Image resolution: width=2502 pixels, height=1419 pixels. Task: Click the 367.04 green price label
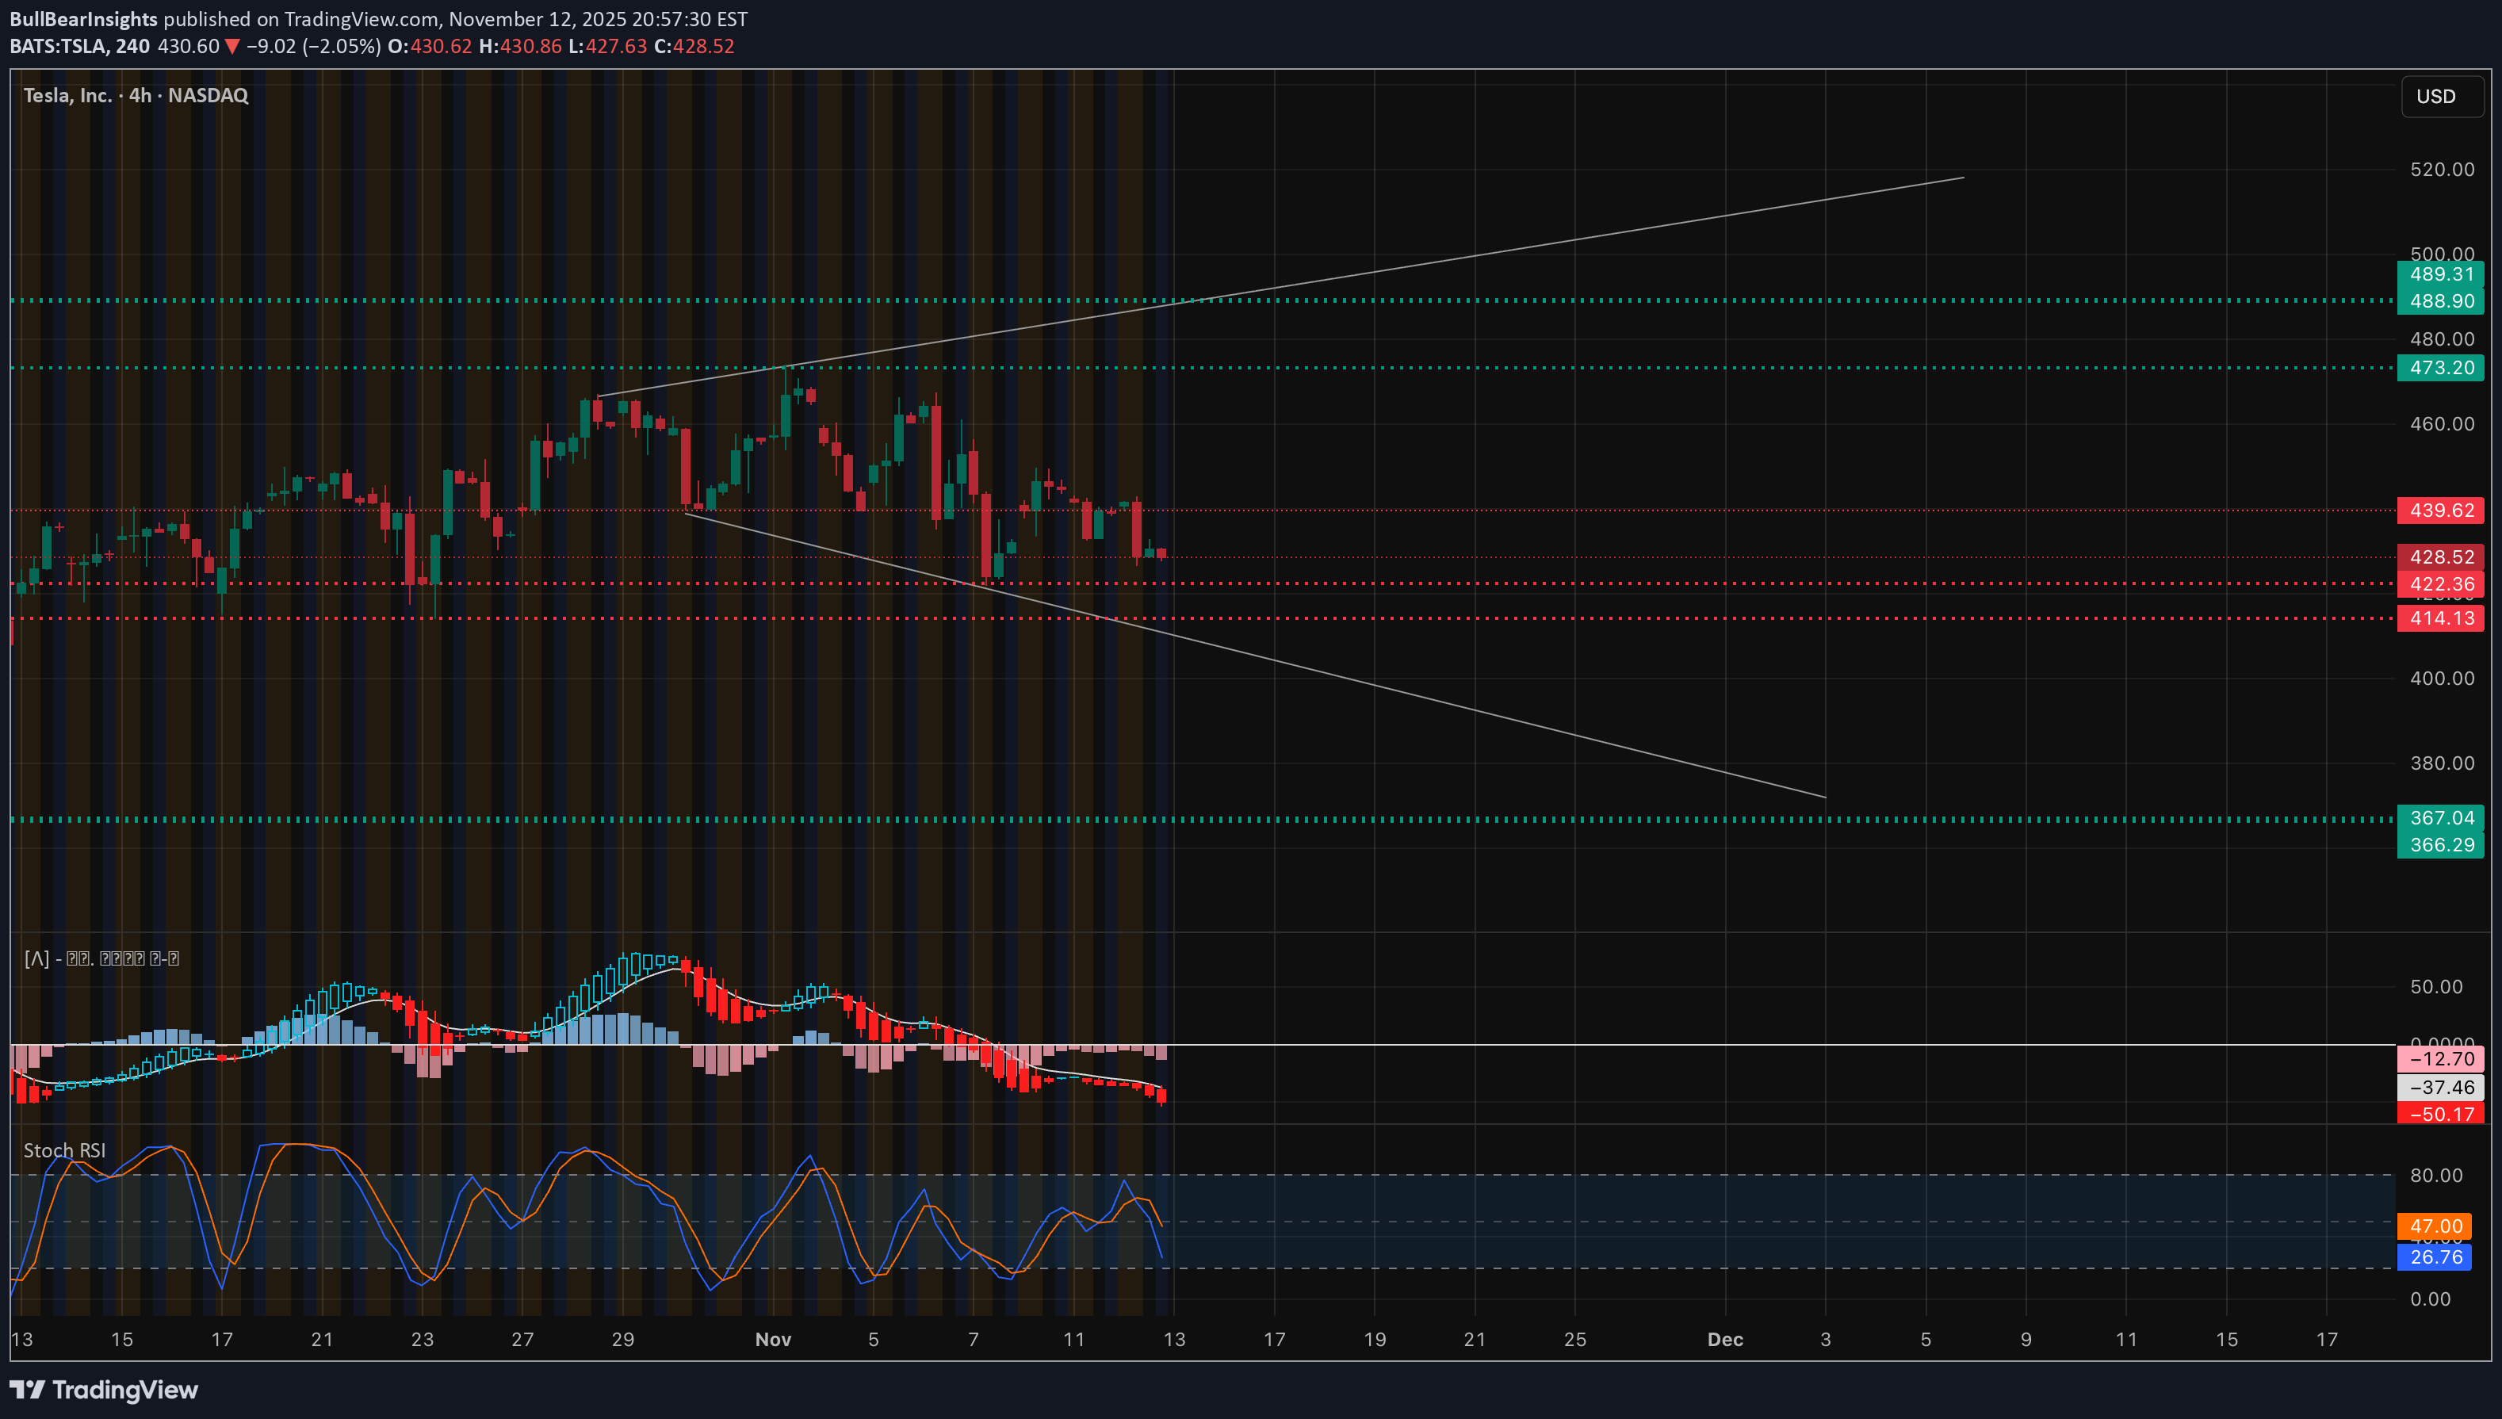pyautogui.click(x=2441, y=817)
